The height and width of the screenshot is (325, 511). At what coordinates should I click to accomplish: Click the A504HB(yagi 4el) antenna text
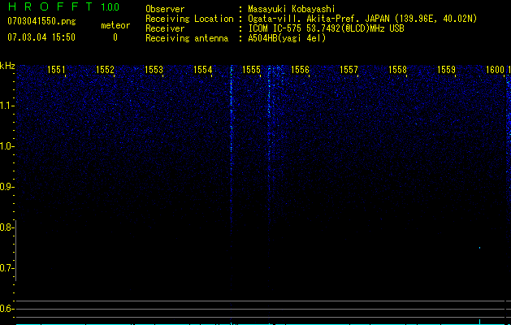[x=287, y=38]
